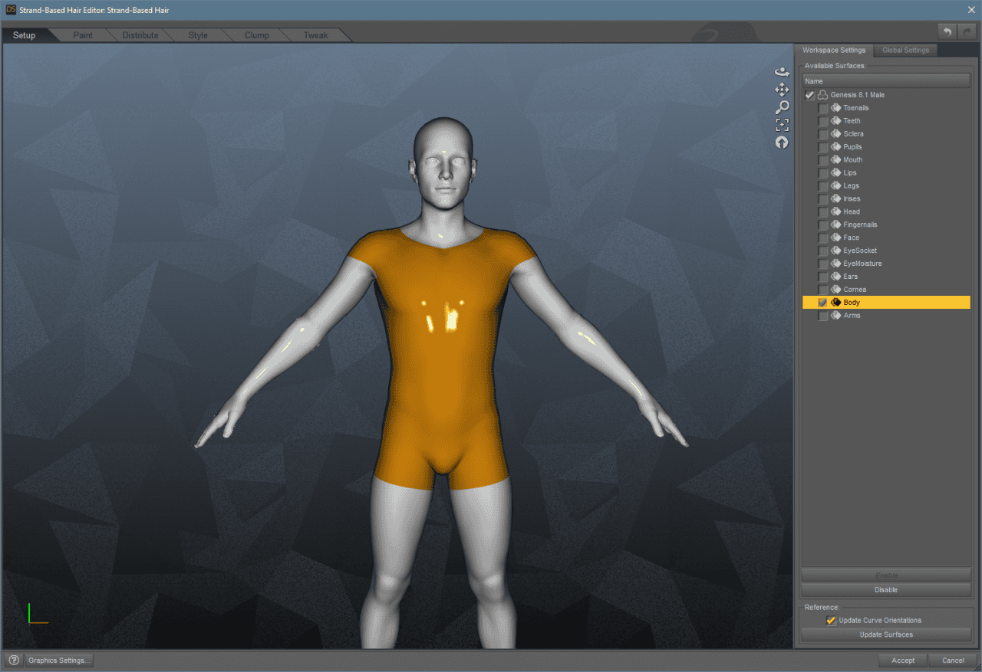
Task: Click the undo arrow in the top toolbar
Action: click(947, 31)
